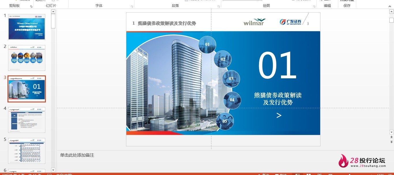The width and height of the screenshot is (394, 175).
Task: Click the thumbnail pane scrollbar thumb
Action: coord(53,21)
